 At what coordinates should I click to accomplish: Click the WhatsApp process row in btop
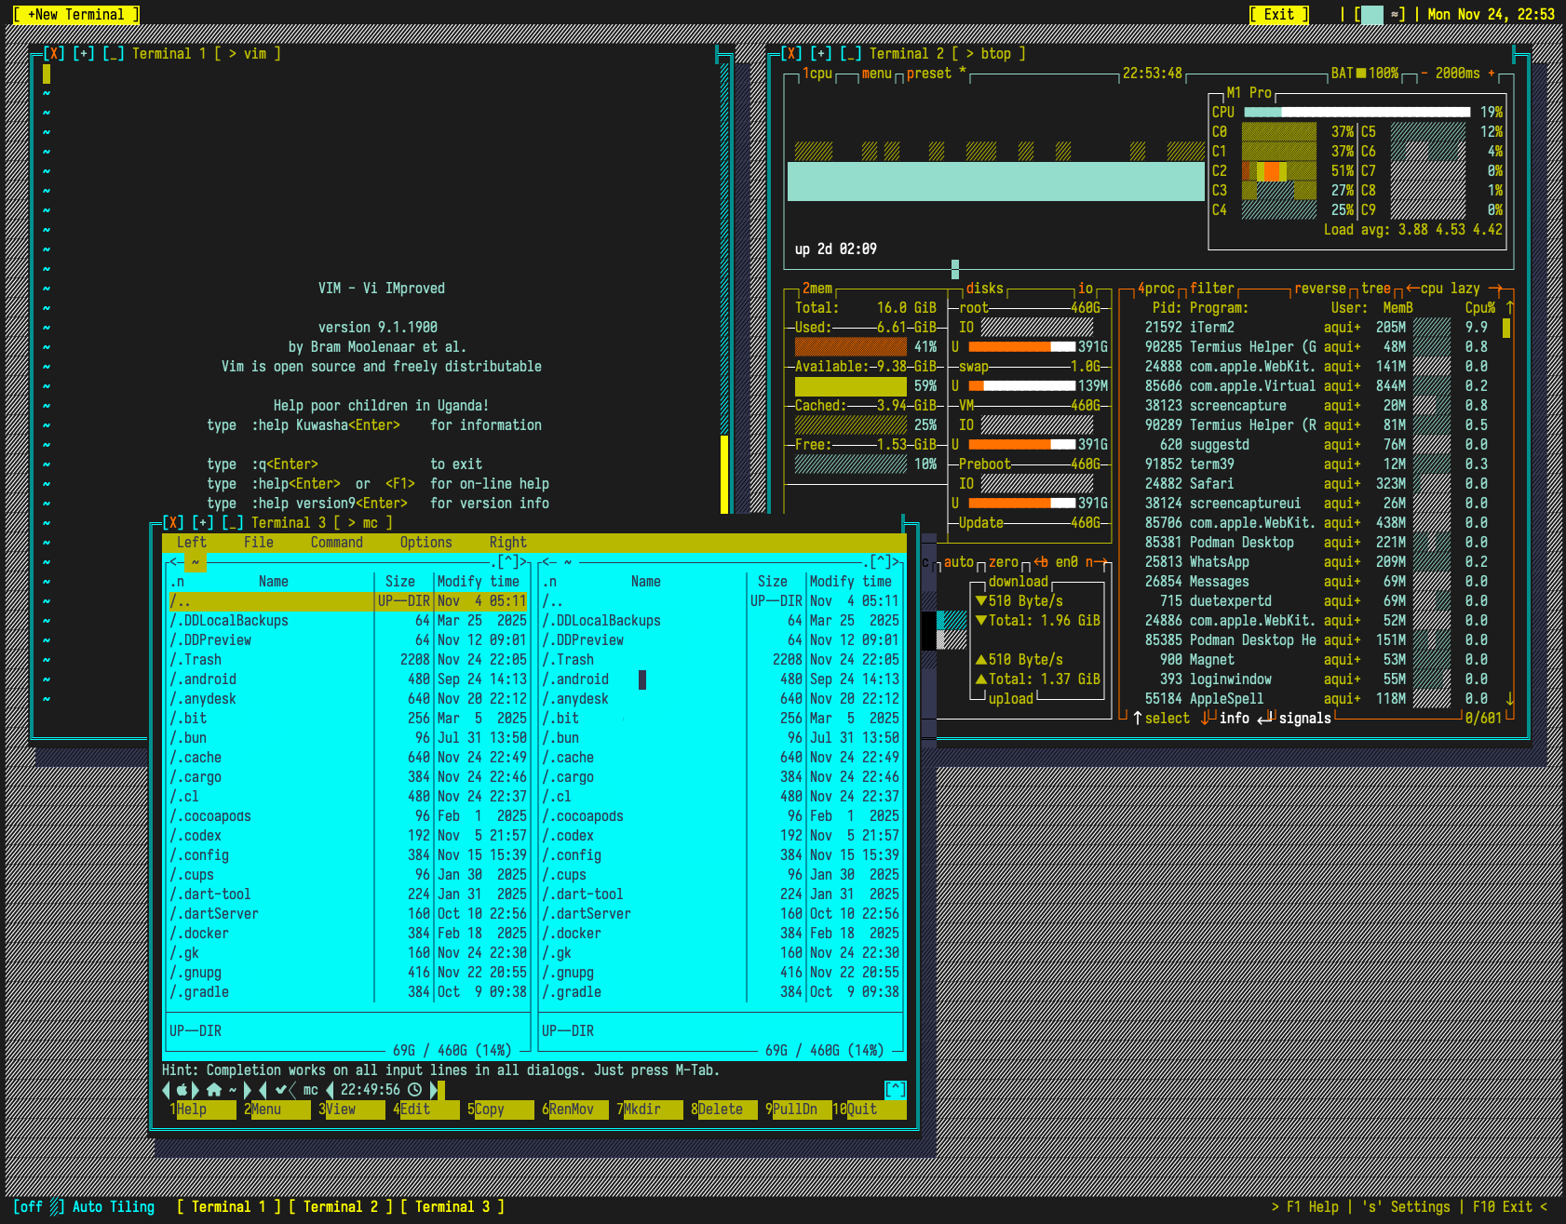1316,562
